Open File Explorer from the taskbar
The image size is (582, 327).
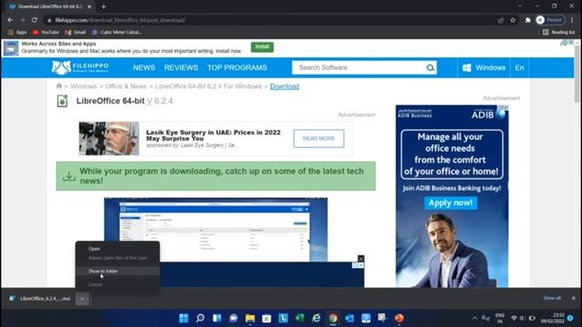[x=250, y=318]
